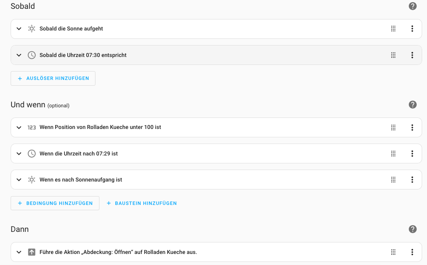Click drag handle of the 07:29 time condition

(393, 154)
